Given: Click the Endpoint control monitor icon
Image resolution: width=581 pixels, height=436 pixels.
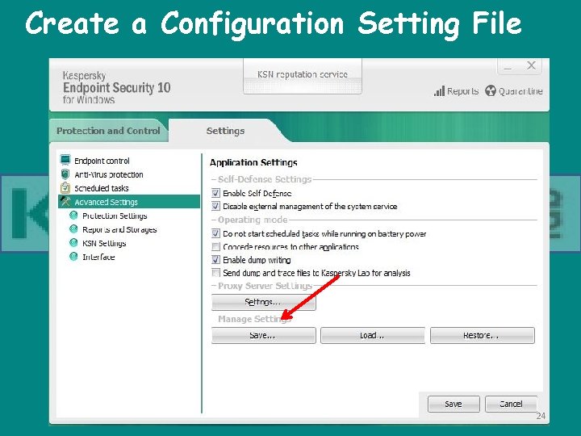Looking at the screenshot, I should coord(65,160).
